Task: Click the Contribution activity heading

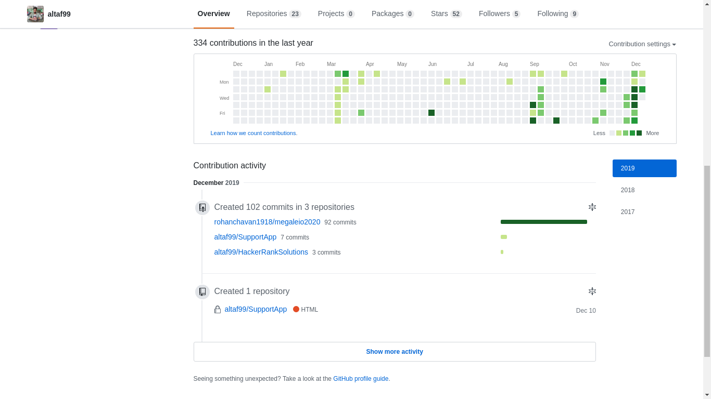Action: pos(230,166)
